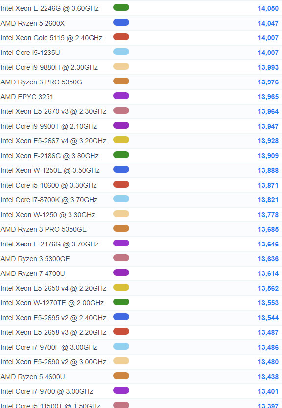Viewport: 282px width, 408px height.
Task: Select Intel Xeon Gold 5115 @ 2.40GHz
Action: (x=51, y=38)
